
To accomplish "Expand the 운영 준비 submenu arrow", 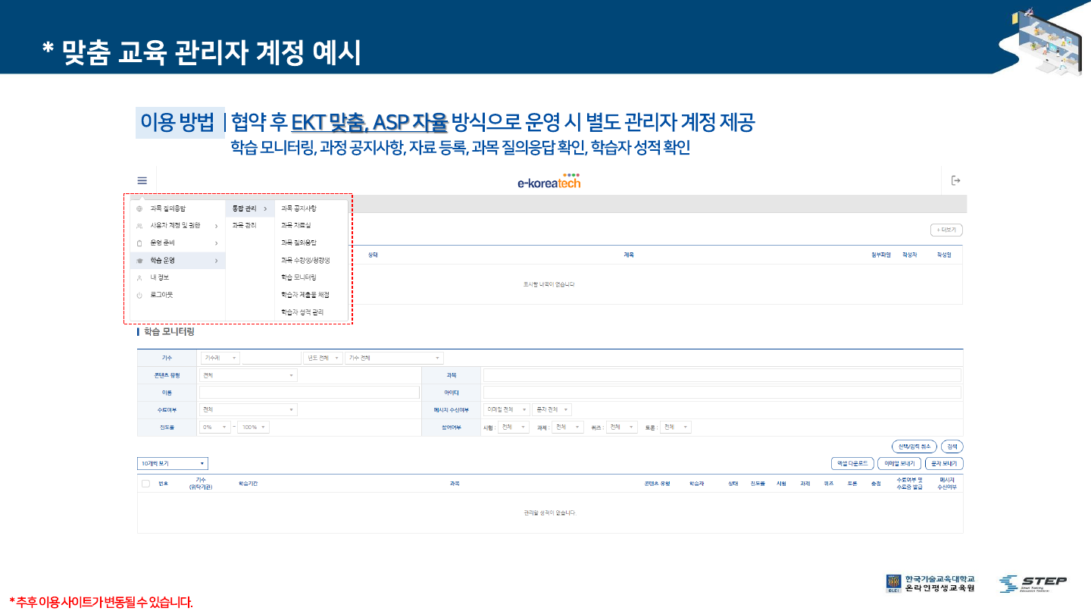I will tap(216, 243).
